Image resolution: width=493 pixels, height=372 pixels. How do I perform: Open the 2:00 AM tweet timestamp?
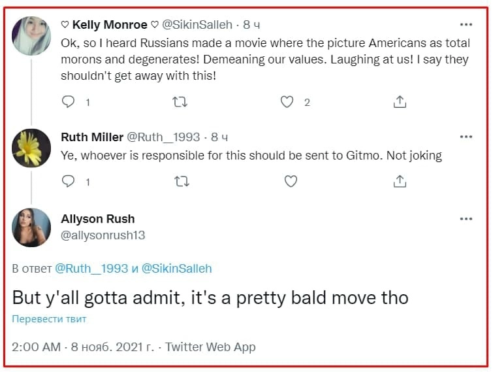coord(36,347)
